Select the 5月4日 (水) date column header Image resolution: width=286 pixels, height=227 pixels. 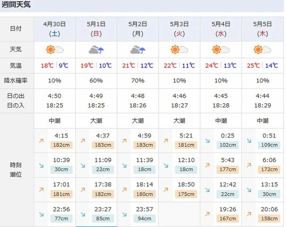(x=221, y=29)
